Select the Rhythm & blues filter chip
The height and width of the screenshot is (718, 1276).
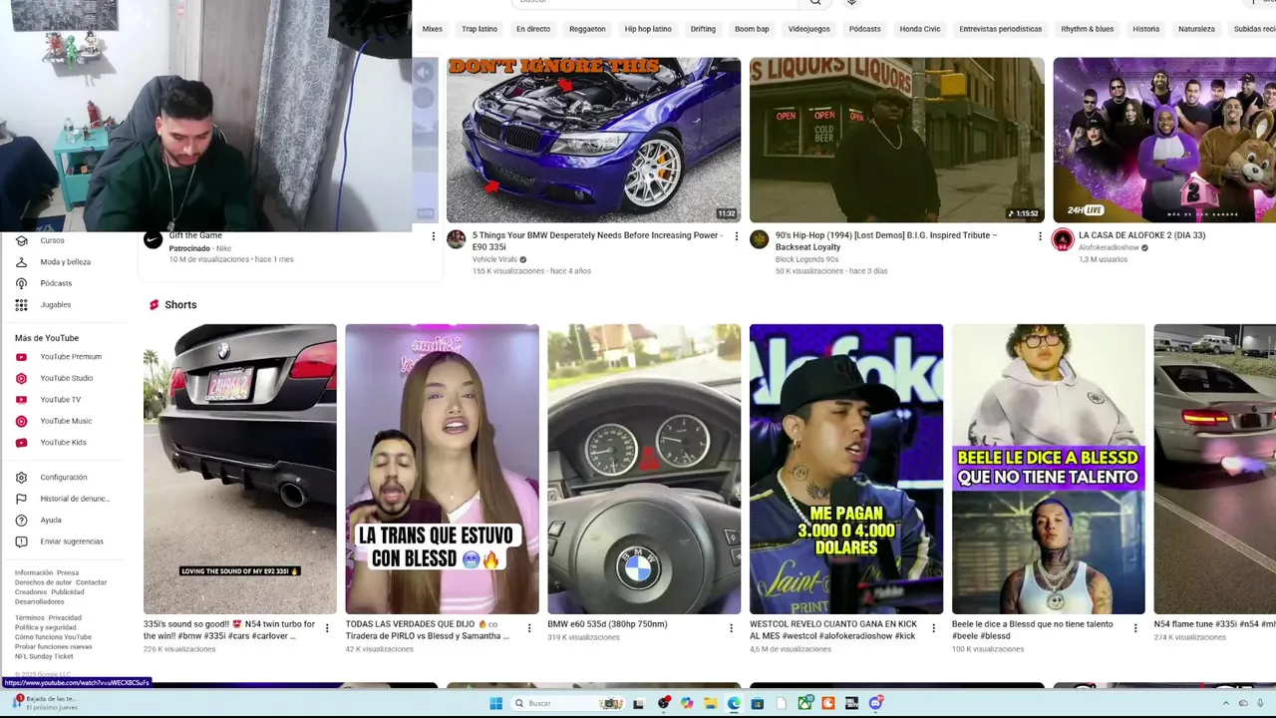pyautogui.click(x=1087, y=29)
